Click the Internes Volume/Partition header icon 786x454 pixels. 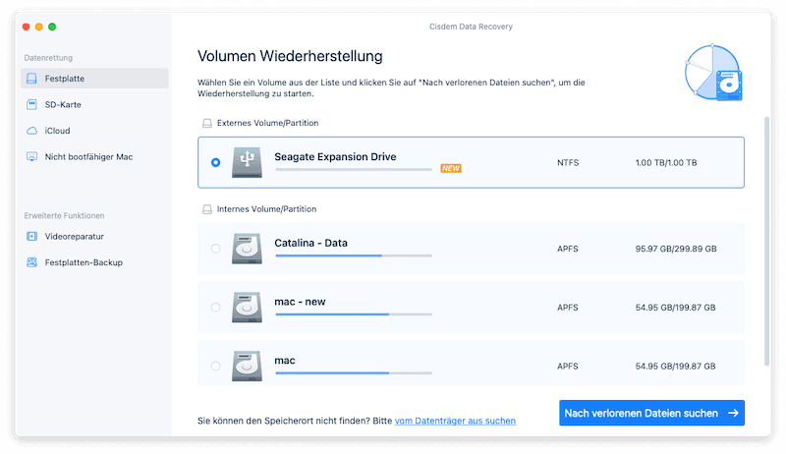[207, 209]
